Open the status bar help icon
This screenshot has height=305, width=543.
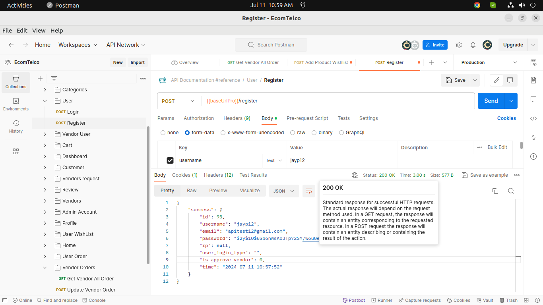[x=537, y=300]
